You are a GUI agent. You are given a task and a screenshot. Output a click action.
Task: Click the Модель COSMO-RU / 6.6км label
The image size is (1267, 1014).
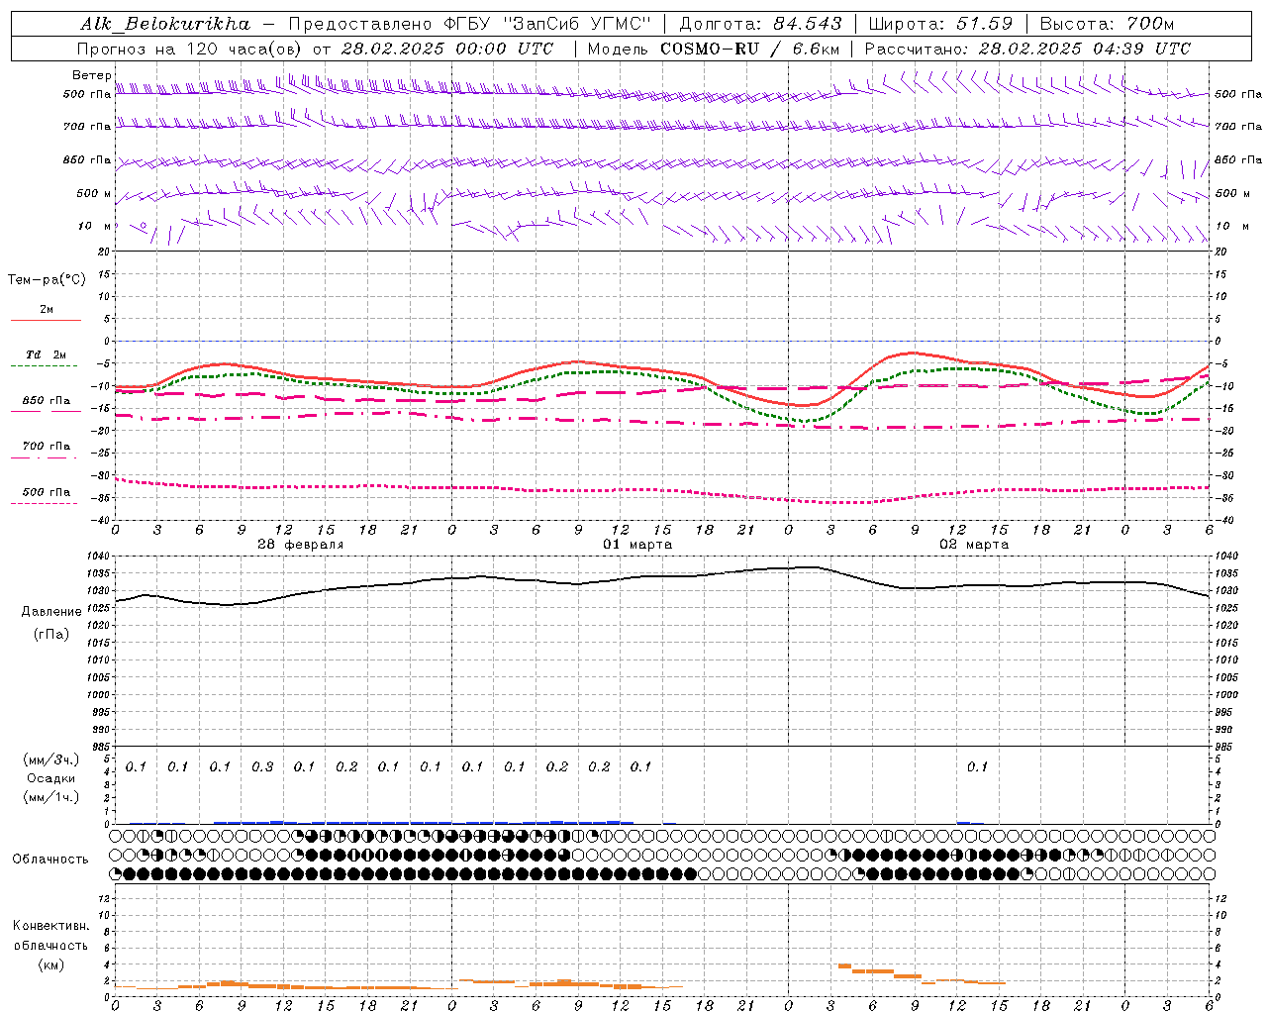pos(714,49)
